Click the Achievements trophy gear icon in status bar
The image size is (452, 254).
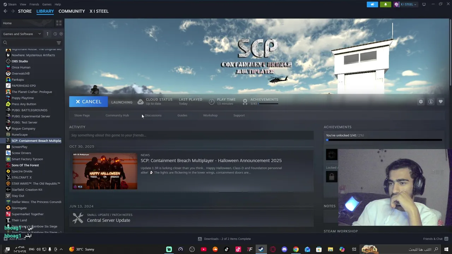coord(245,102)
